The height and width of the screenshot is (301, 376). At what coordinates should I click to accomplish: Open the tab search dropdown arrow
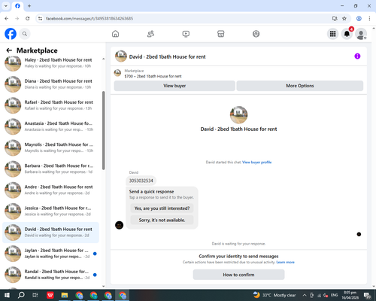pos(6,6)
